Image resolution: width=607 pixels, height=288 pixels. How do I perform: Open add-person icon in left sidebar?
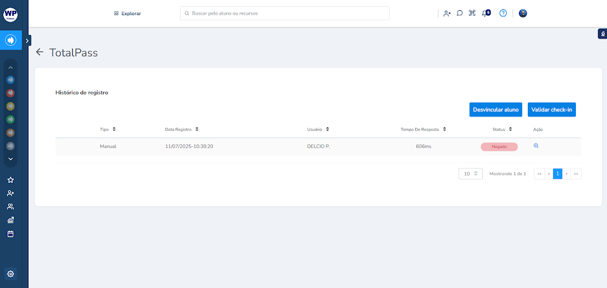[x=11, y=193]
